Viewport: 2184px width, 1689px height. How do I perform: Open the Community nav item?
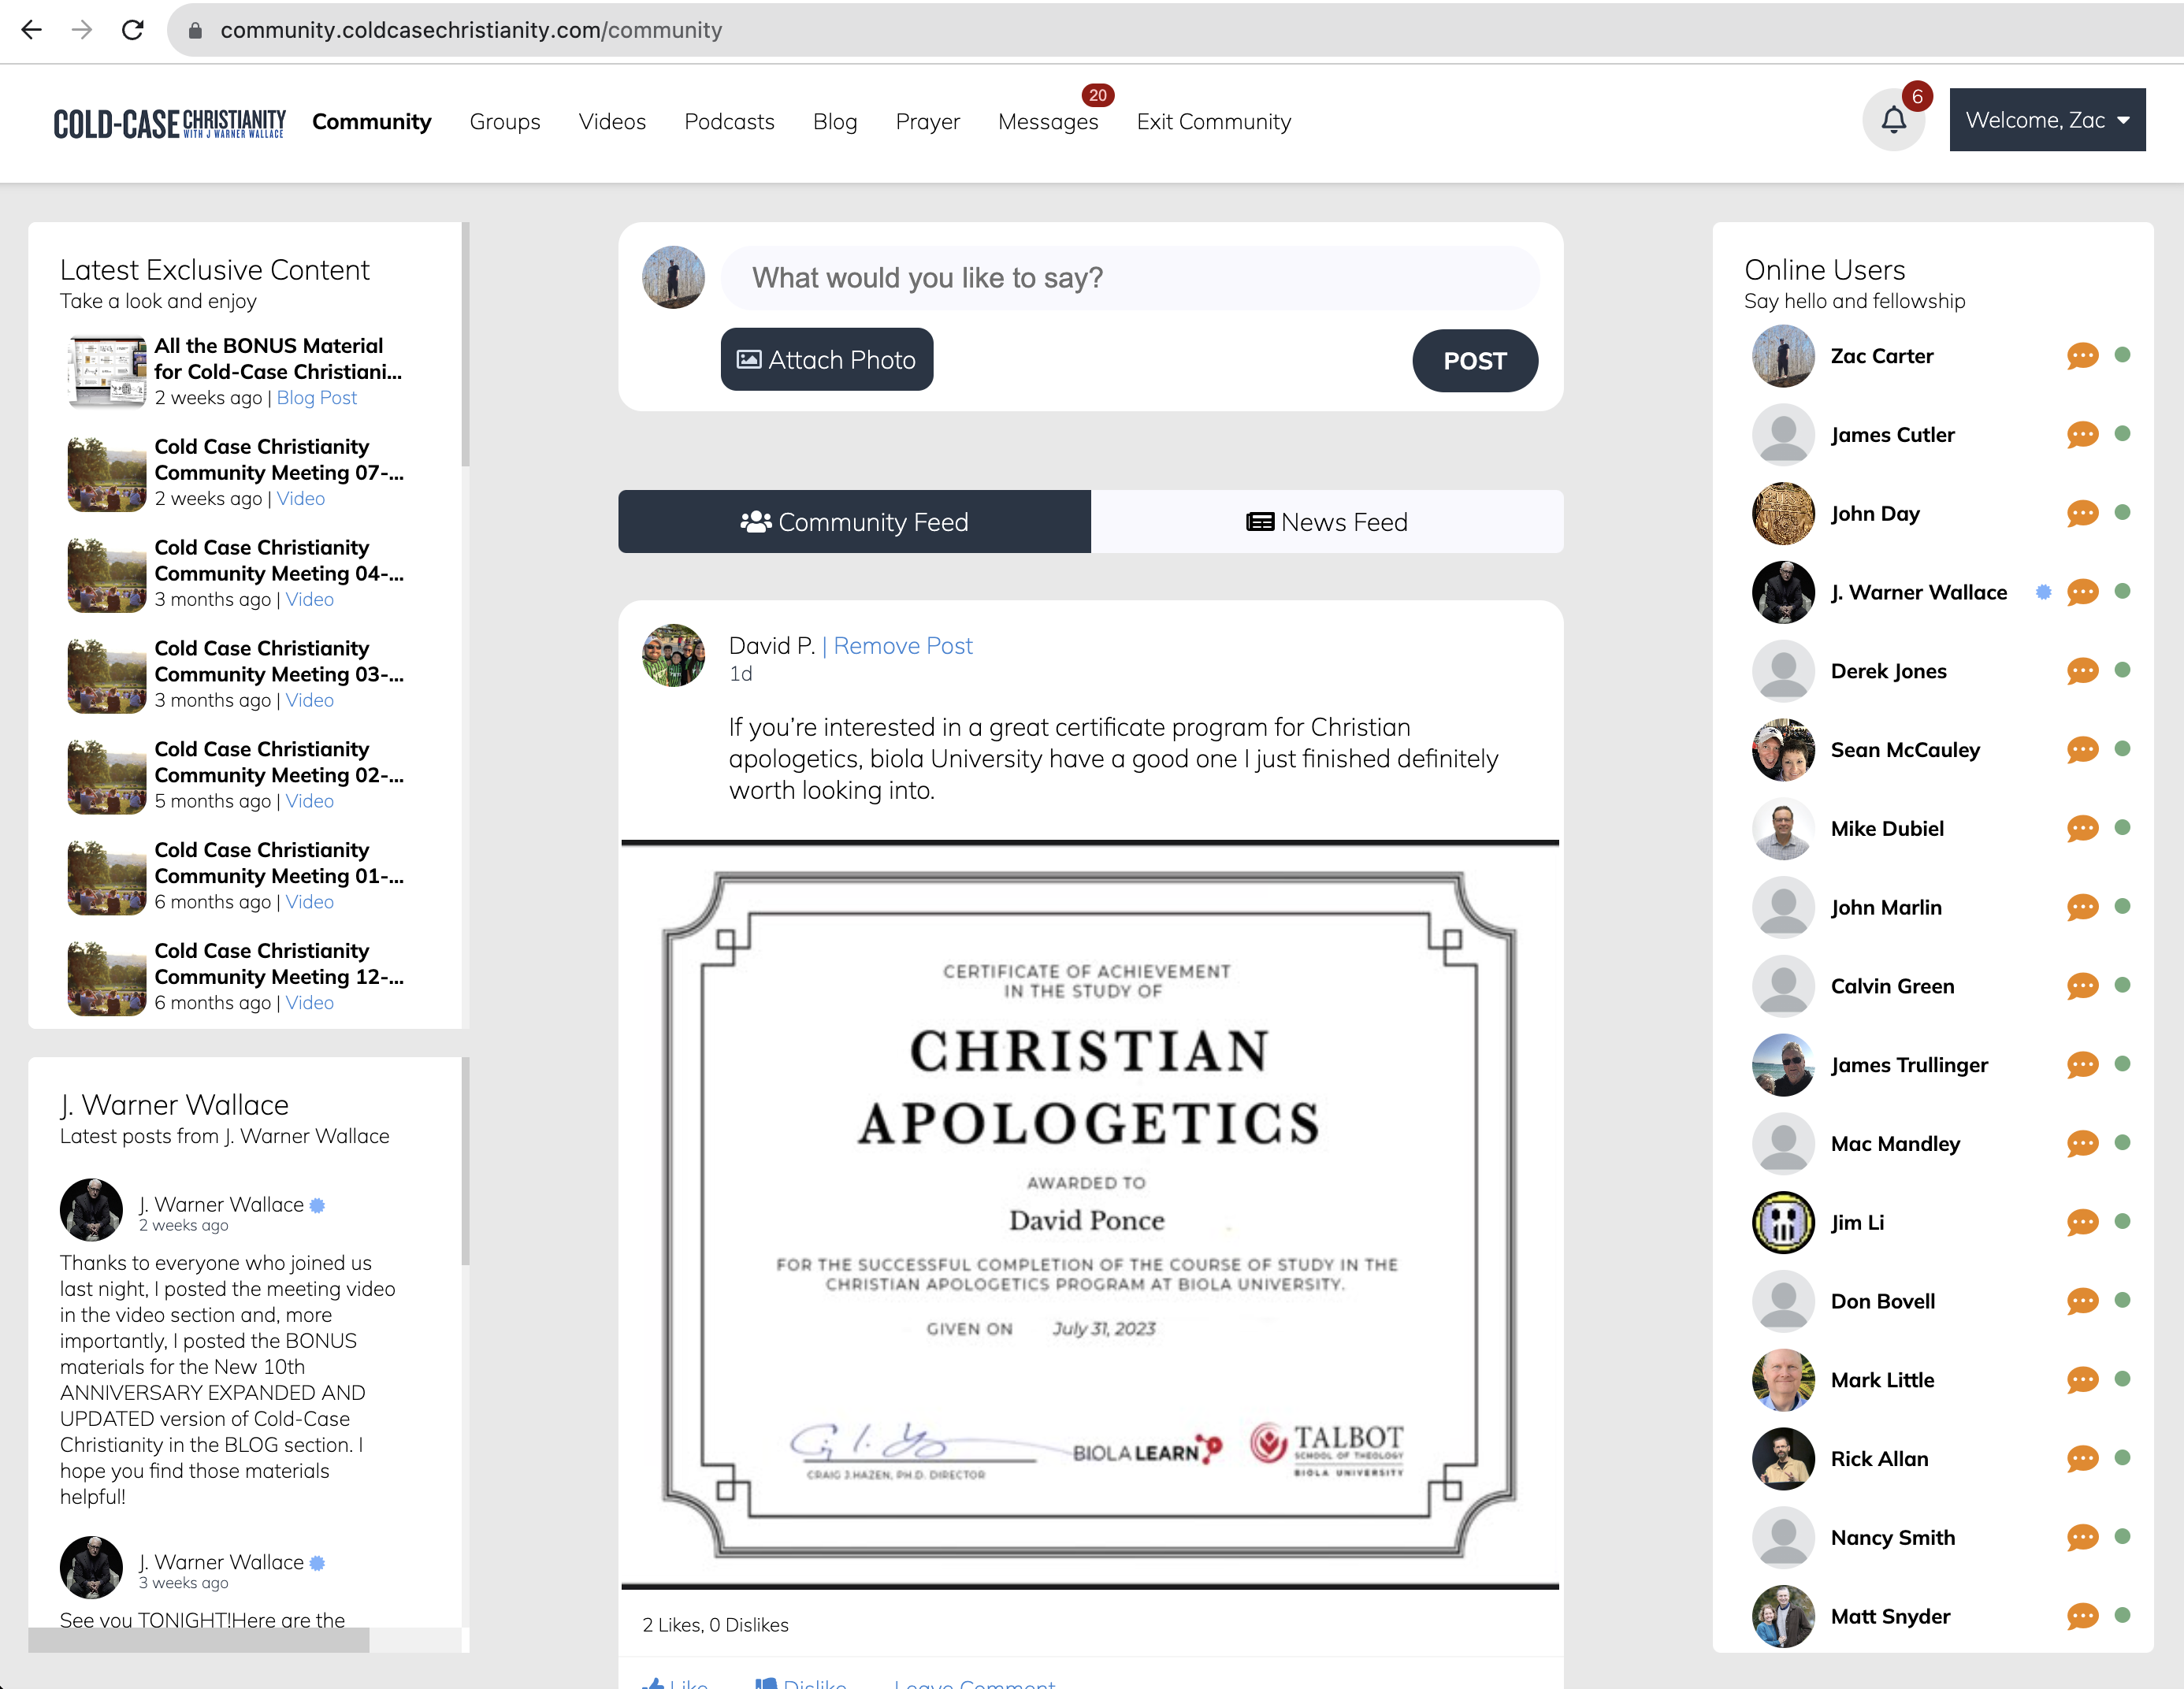371,122
